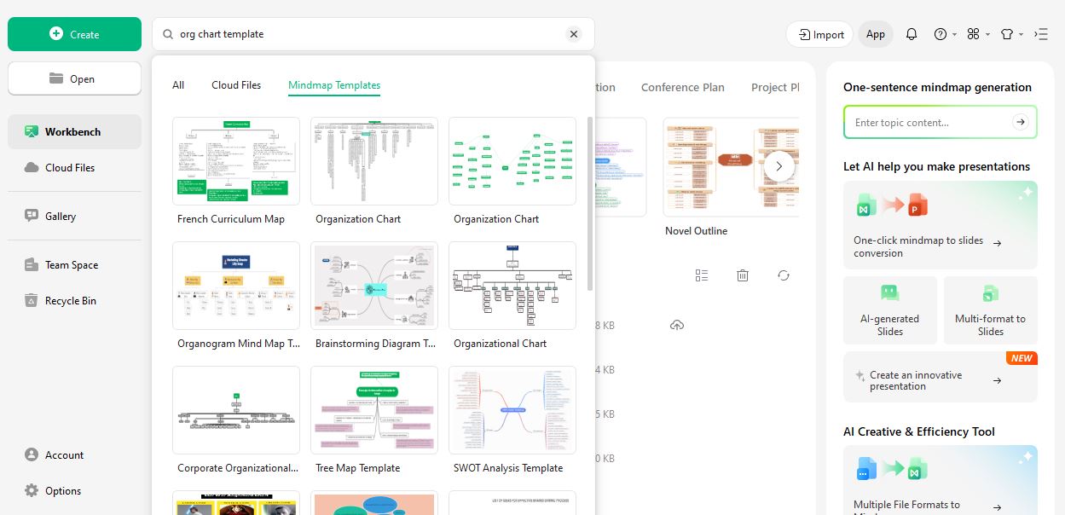Select the Conference Plan tab
This screenshot has width=1065, height=515.
[683, 87]
